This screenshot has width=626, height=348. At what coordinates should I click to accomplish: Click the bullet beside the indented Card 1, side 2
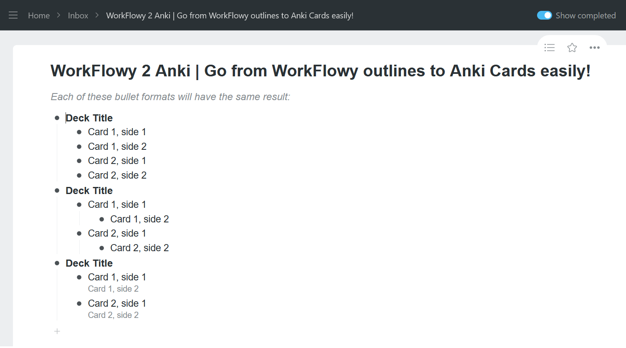click(102, 219)
